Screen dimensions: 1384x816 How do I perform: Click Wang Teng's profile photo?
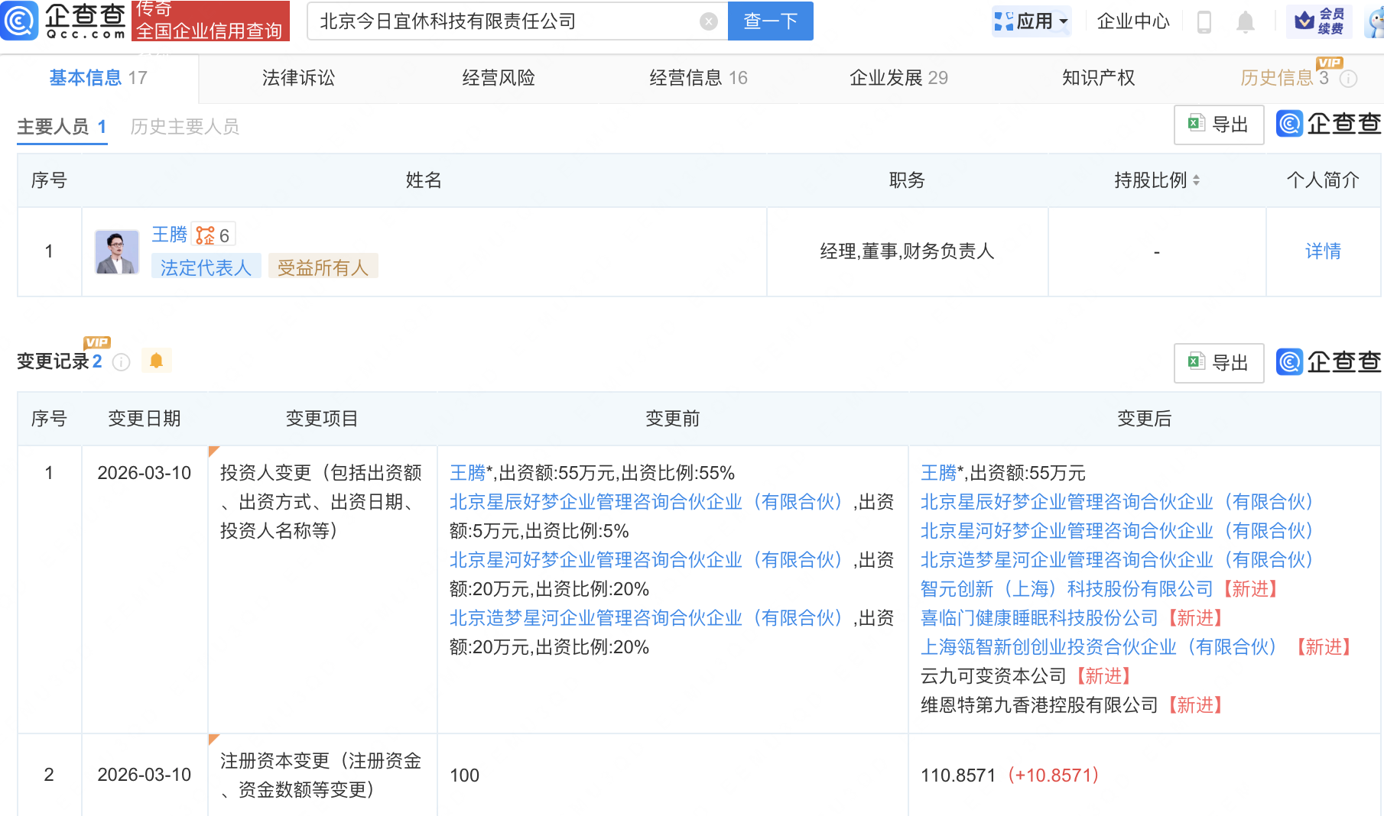pos(116,252)
